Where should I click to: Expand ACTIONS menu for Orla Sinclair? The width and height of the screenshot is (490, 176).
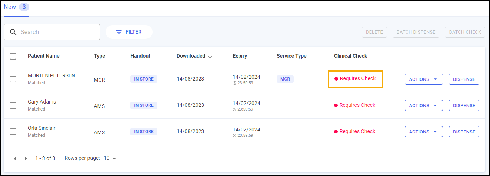423,132
